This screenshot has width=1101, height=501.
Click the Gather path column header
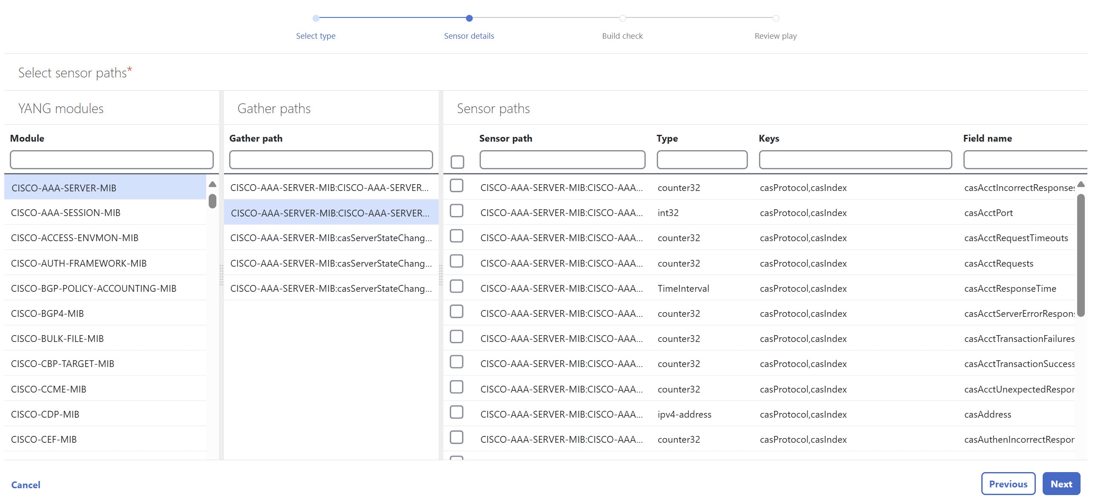(x=256, y=138)
